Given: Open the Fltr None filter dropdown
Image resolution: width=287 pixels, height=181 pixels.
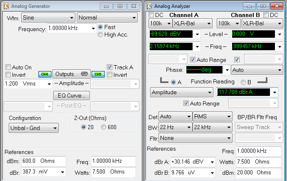Looking at the screenshot, I should click(x=195, y=138).
